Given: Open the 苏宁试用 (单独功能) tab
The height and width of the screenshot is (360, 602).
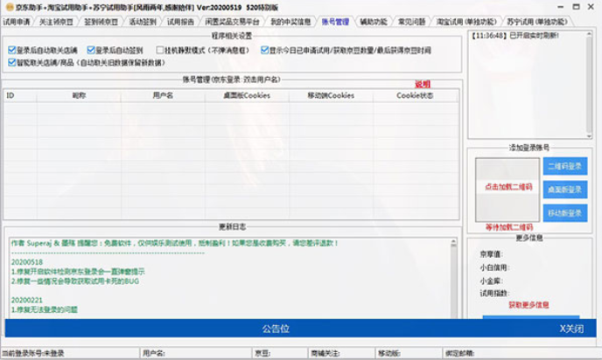Looking at the screenshot, I should [536, 22].
